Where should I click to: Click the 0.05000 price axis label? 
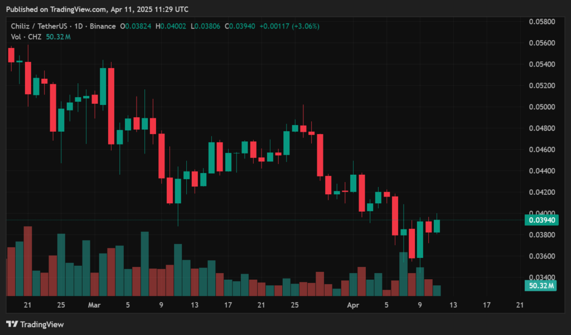[x=541, y=107]
